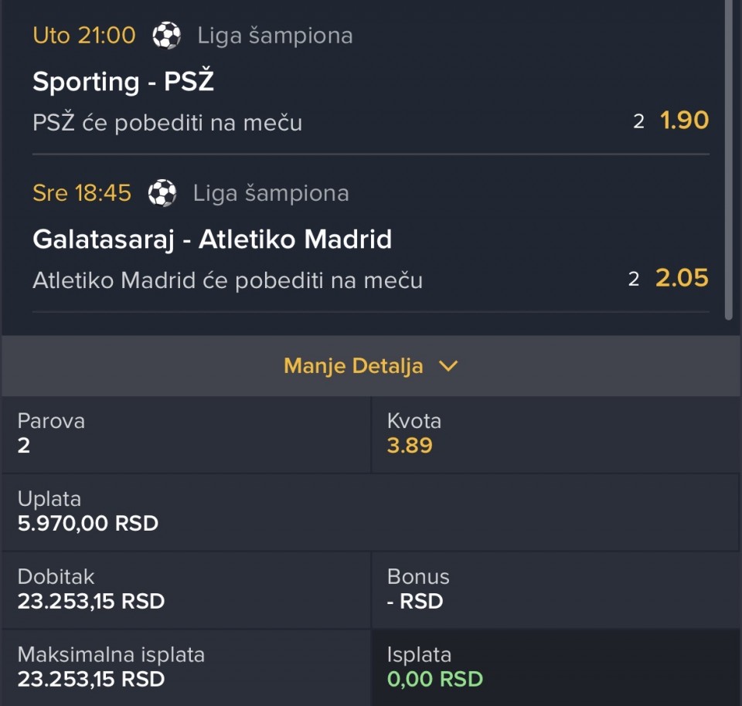Viewport: 742px width, 706px height.
Task: Click the Dobitak amount field
Action: 91,601
